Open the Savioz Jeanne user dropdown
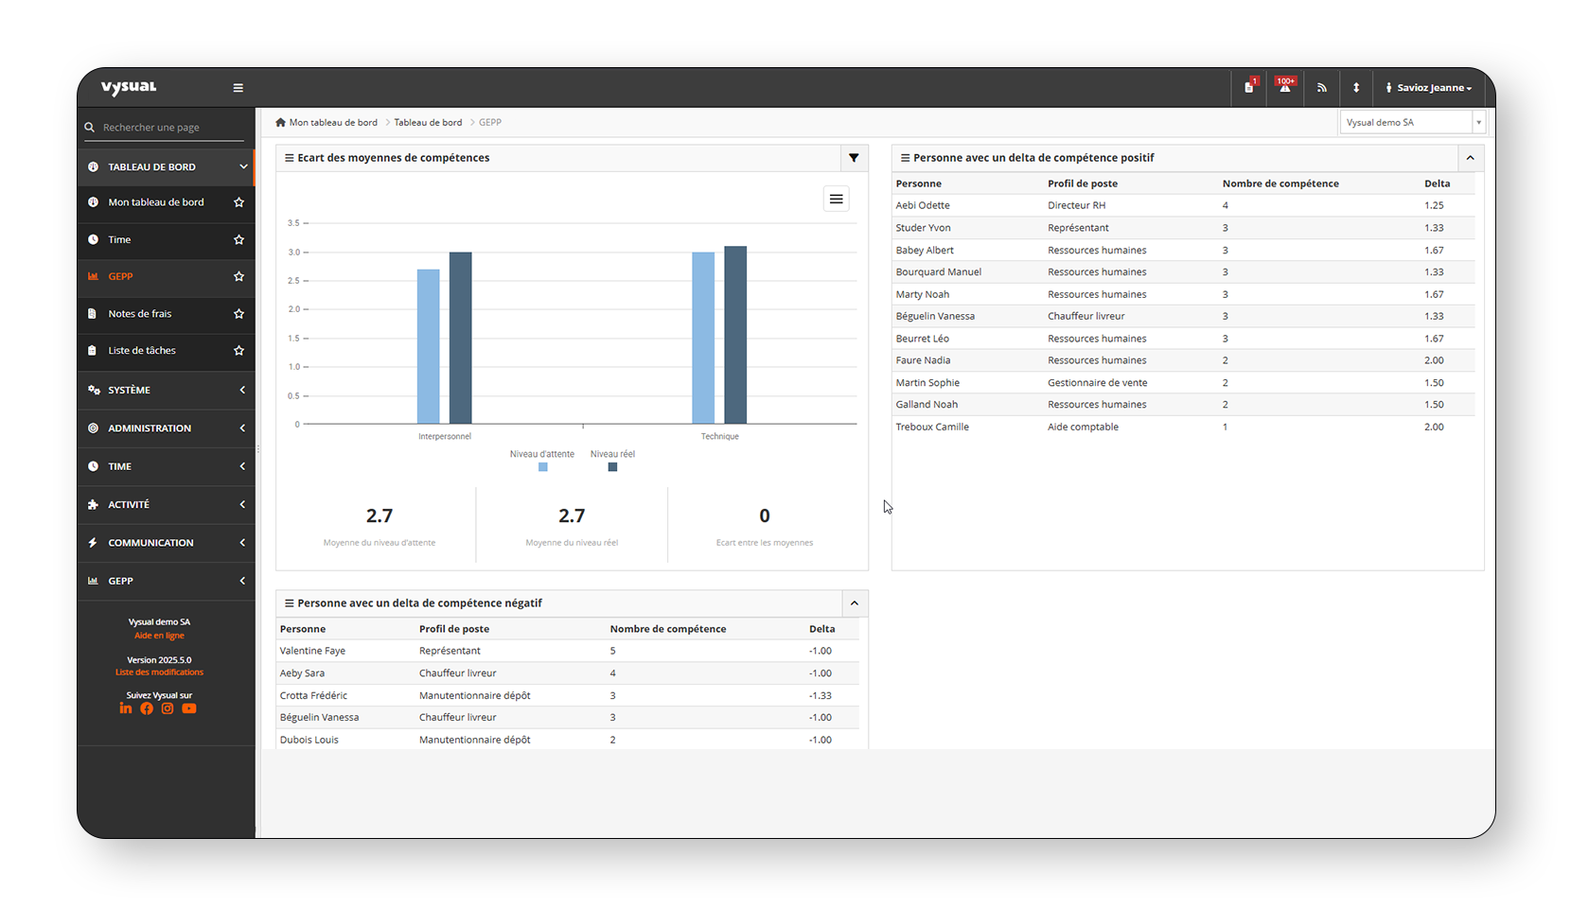The image size is (1571, 908). (x=1429, y=88)
